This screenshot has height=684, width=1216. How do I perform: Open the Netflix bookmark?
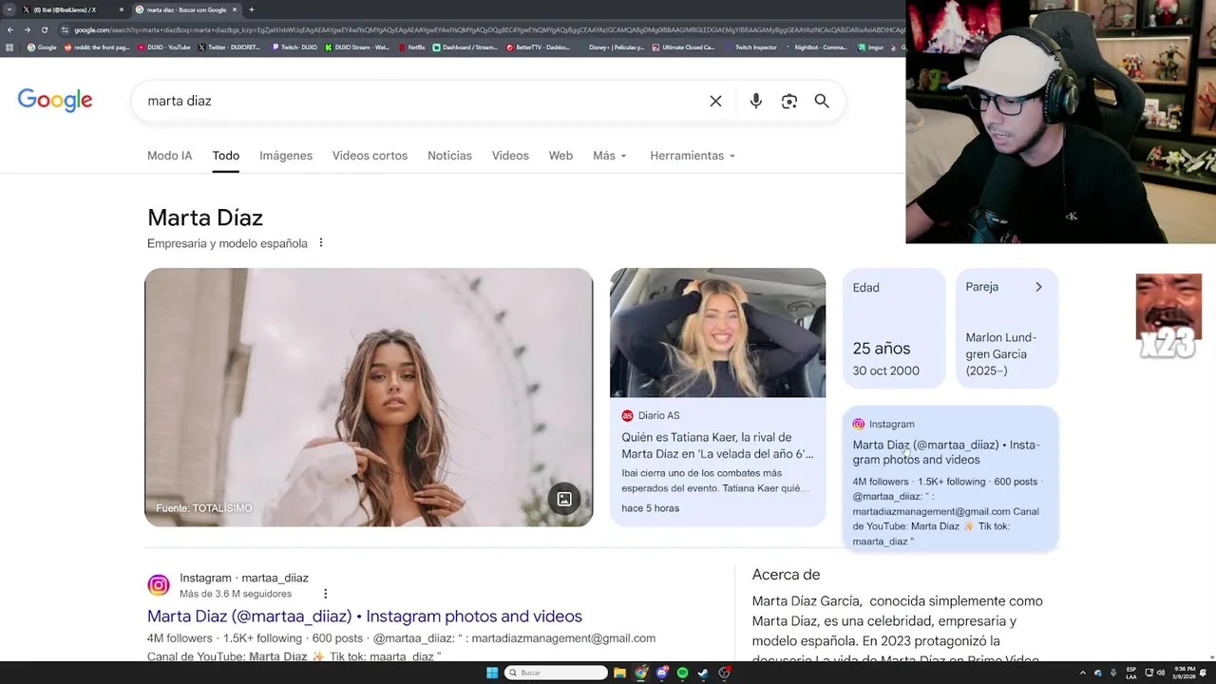(x=411, y=47)
